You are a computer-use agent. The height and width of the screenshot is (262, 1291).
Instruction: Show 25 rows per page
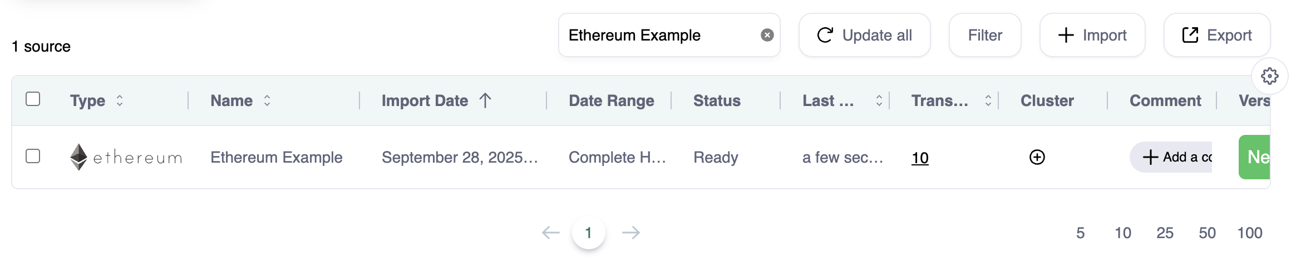pos(1165,233)
